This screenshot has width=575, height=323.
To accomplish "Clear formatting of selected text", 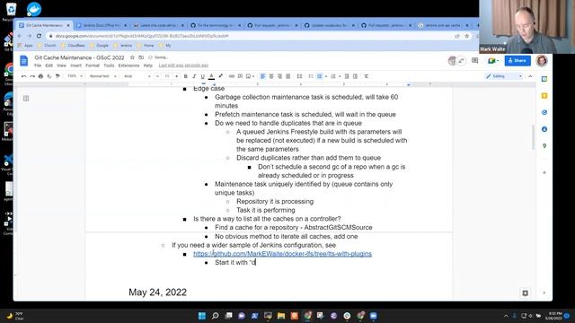I will [366, 76].
